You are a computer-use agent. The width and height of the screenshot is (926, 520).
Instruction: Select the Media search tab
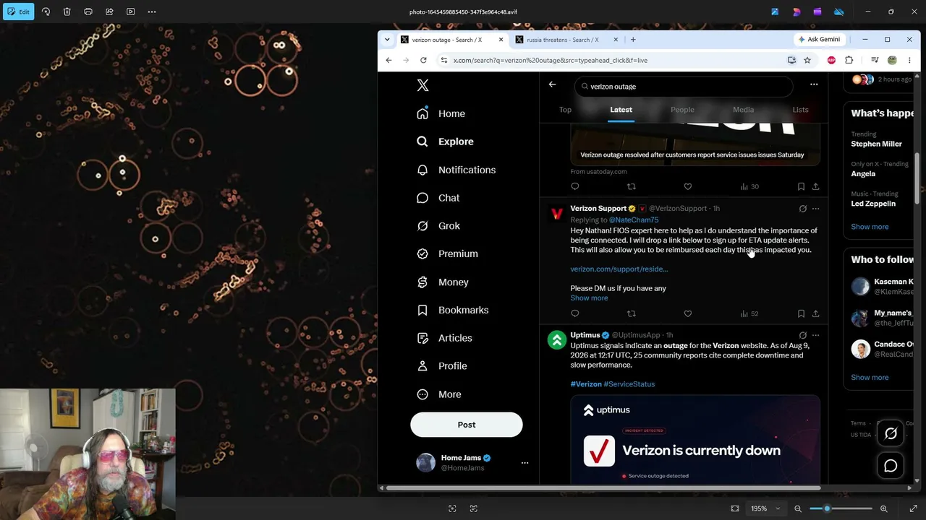pyautogui.click(x=743, y=110)
